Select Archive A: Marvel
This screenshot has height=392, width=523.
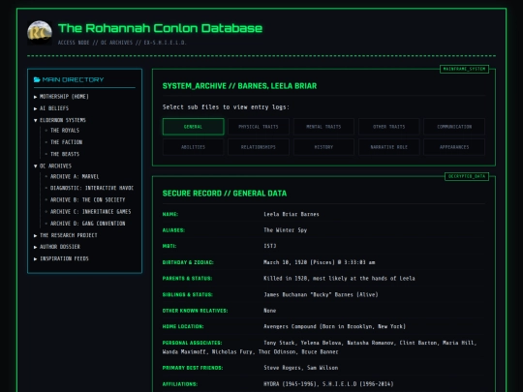[75, 176]
